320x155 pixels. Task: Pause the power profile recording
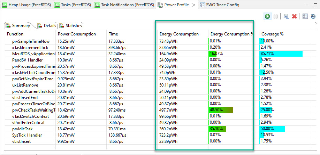click(275, 16)
